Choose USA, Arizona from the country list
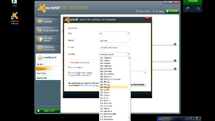This screenshot has width=215, height=121. [x=114, y=63]
